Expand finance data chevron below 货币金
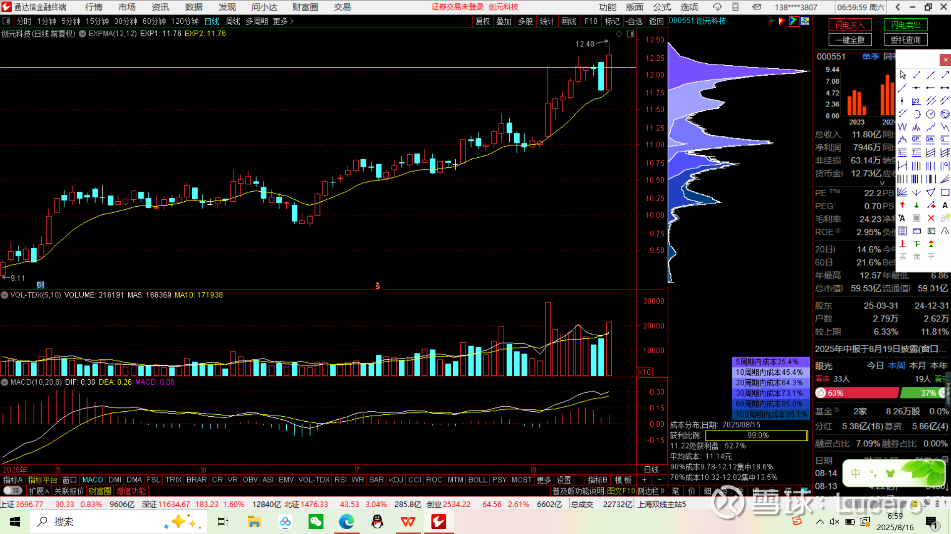Screen dimensions: 951x534 point(882,183)
